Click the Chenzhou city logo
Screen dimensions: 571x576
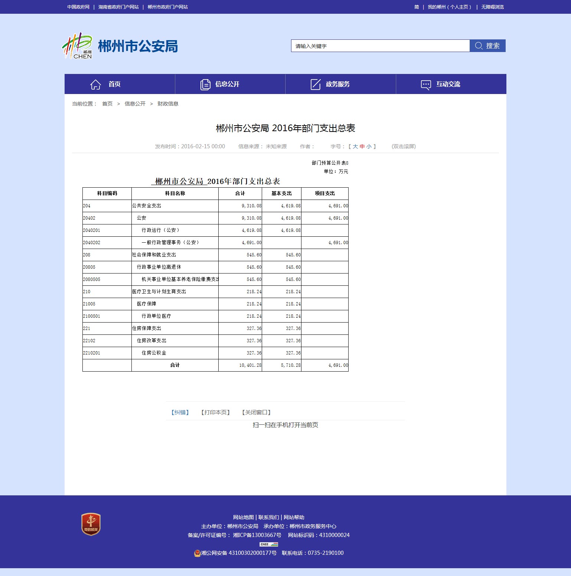(77, 46)
